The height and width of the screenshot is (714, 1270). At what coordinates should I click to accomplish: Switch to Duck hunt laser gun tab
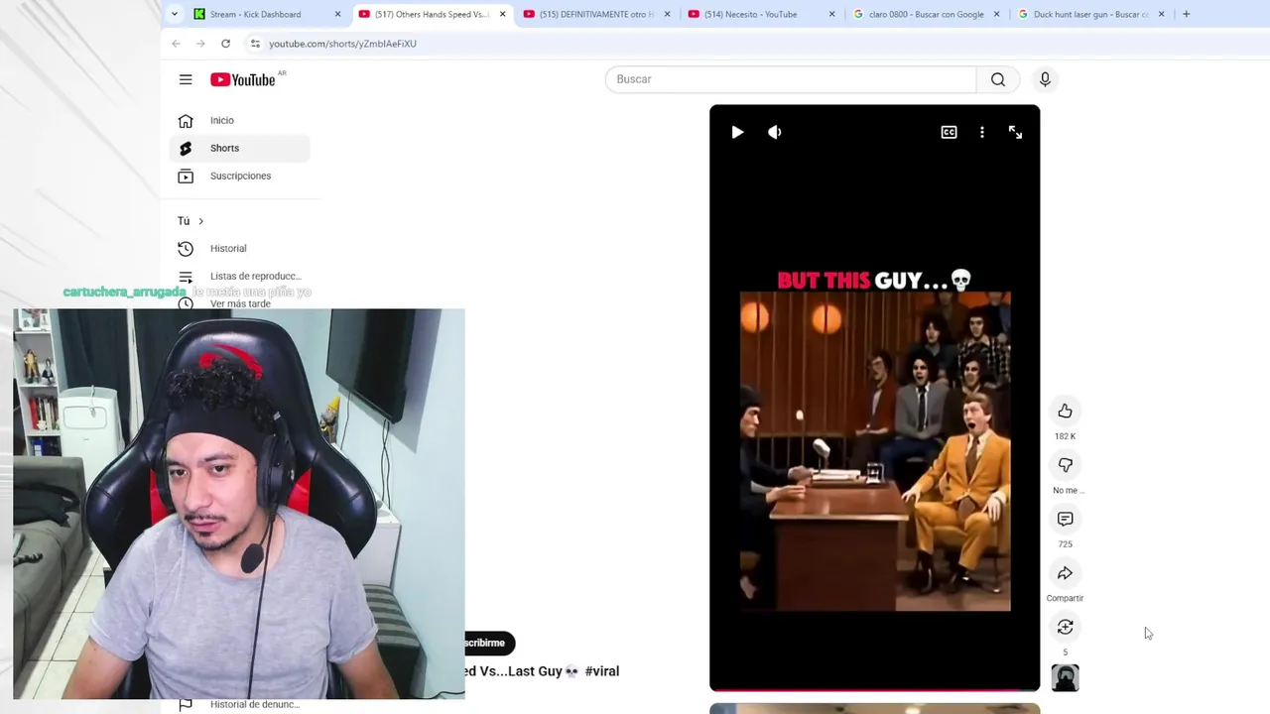pos(1091,14)
